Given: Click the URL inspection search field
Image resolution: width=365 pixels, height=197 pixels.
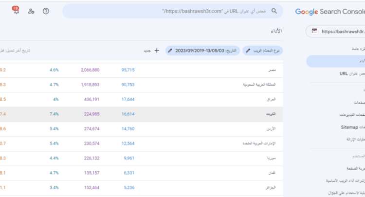Looking at the screenshot, I should coord(173,11).
